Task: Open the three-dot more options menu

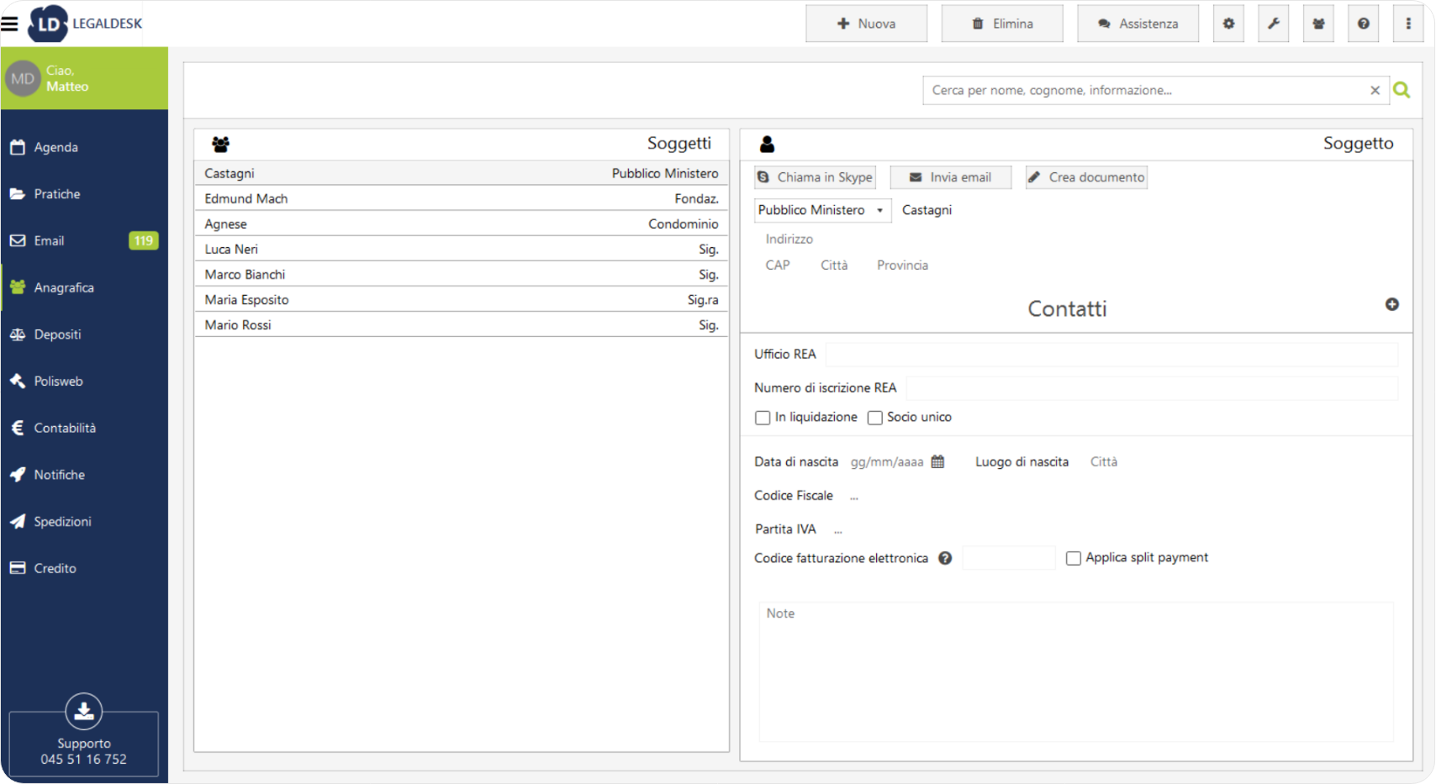Action: coord(1408,24)
